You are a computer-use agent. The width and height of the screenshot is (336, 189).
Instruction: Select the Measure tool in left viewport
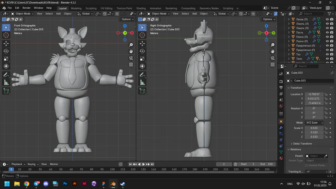[x=6, y=83]
